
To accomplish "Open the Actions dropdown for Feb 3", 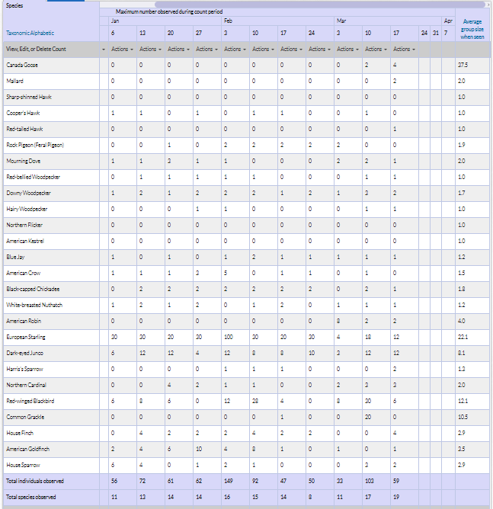I will (235, 49).
